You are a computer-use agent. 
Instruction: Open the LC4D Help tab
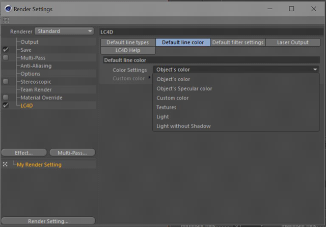coord(128,50)
